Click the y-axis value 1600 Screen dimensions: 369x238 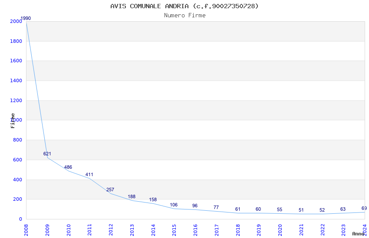[x=16, y=61]
